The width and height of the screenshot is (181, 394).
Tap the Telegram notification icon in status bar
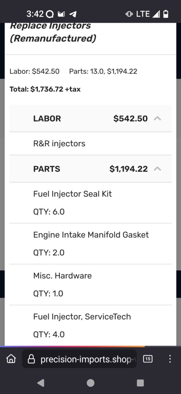point(72,14)
